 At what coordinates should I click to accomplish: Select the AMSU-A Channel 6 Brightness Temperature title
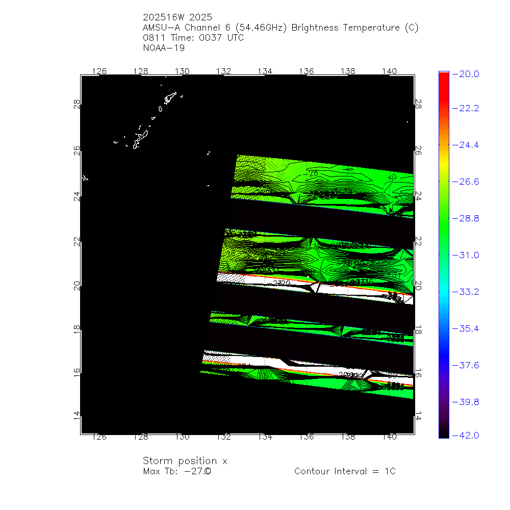[x=280, y=28]
